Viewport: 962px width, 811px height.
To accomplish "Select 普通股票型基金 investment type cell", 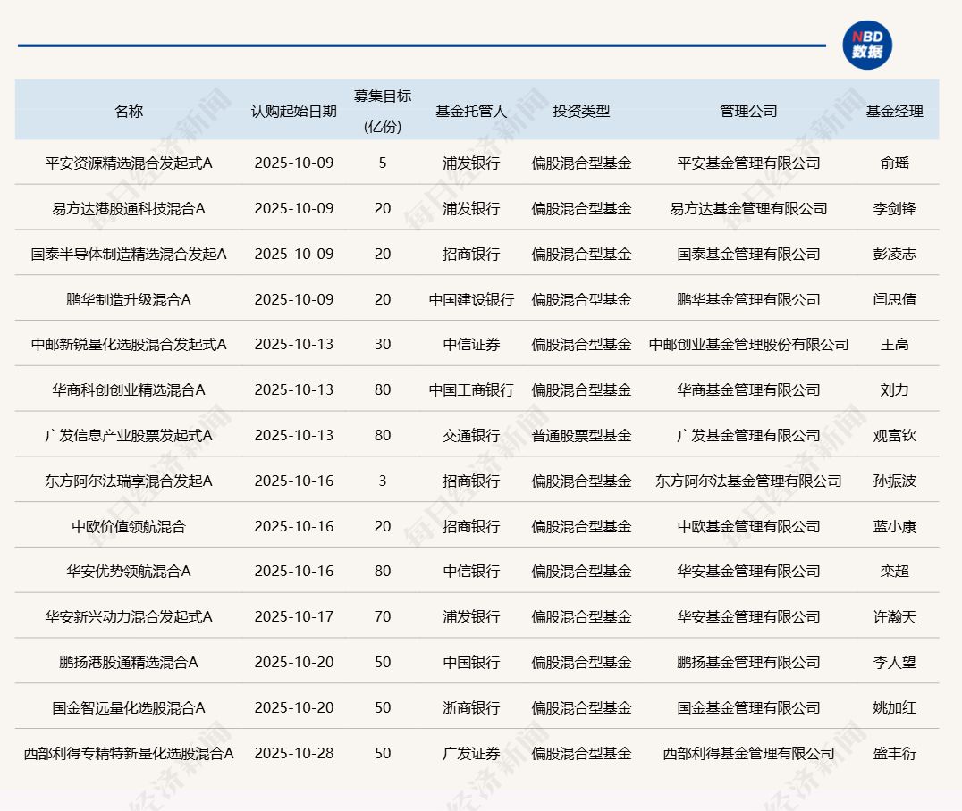I will (x=581, y=436).
